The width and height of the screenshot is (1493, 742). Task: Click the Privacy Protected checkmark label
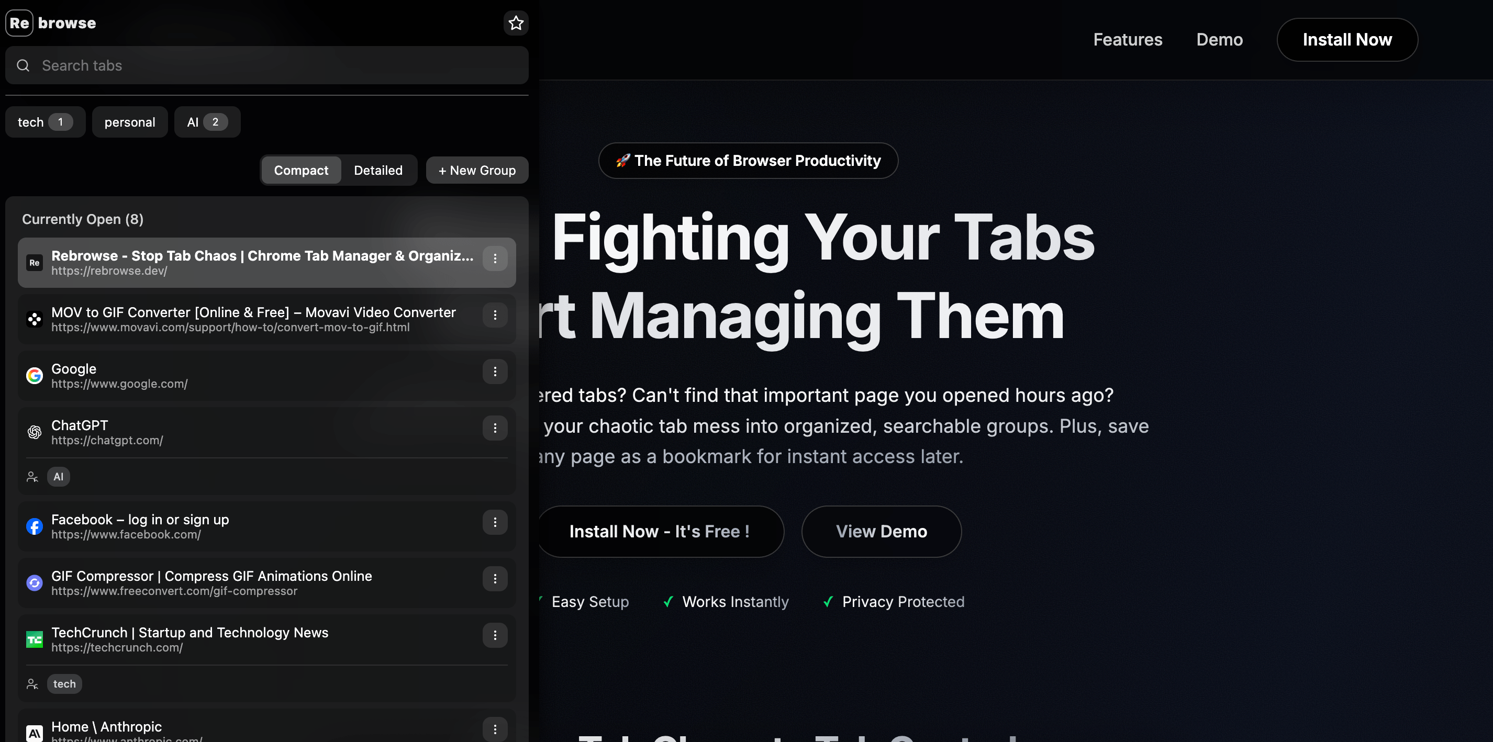(x=894, y=602)
